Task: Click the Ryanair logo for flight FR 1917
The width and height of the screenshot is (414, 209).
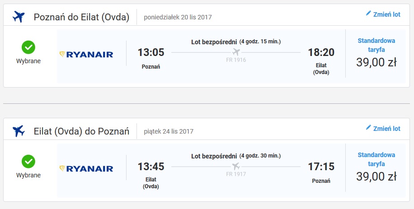Action: [x=86, y=168]
